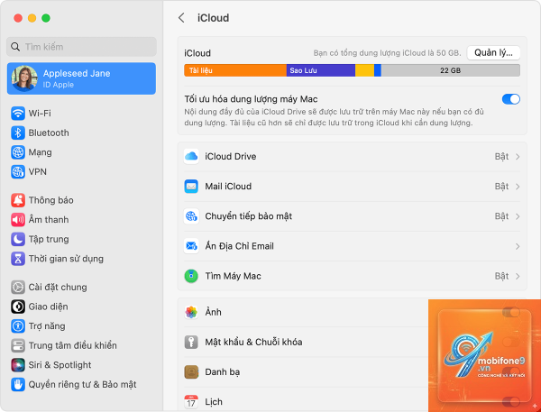Toggle Tối ưu hóa dung lượng máy Mac switch
The height and width of the screenshot is (412, 541).
click(511, 99)
